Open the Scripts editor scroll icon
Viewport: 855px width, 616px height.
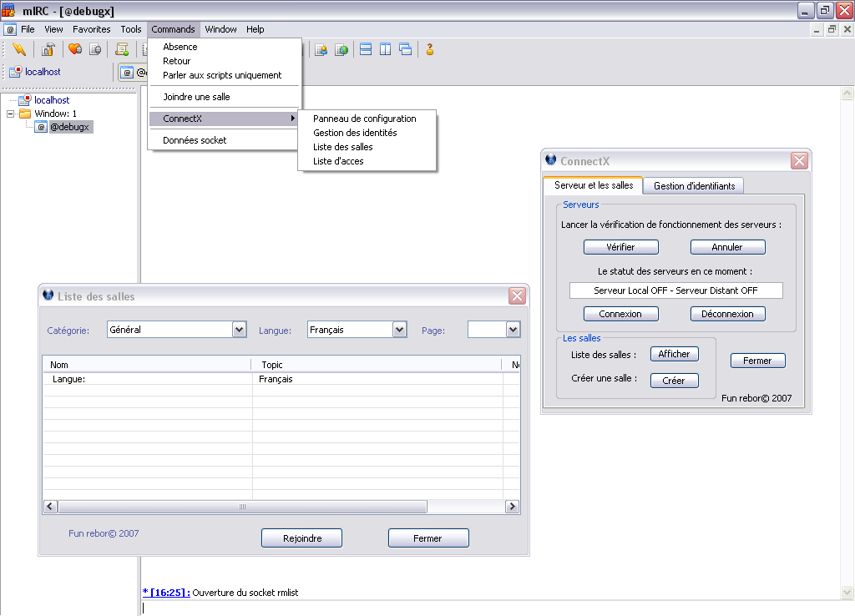pos(122,49)
